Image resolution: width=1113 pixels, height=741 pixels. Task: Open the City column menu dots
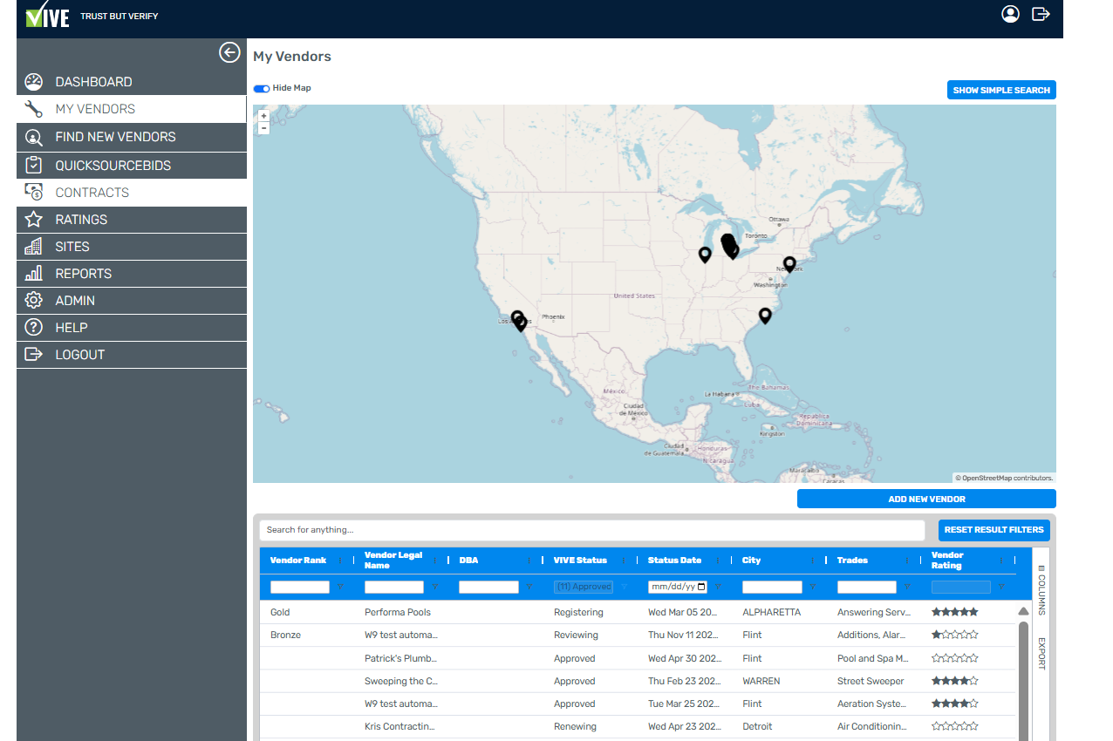[x=812, y=561]
